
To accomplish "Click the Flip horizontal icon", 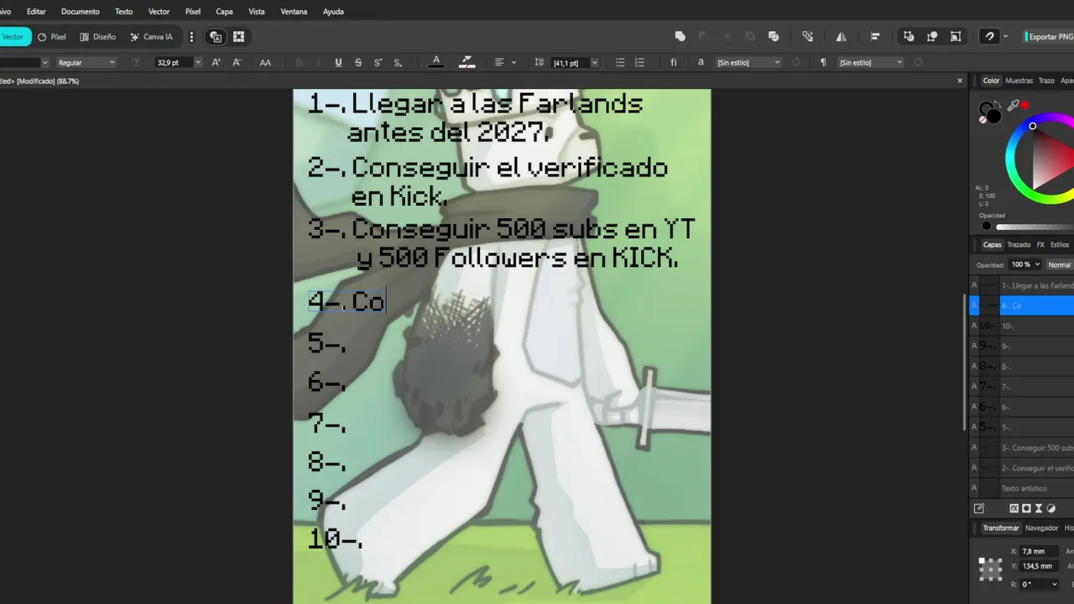I will point(841,37).
